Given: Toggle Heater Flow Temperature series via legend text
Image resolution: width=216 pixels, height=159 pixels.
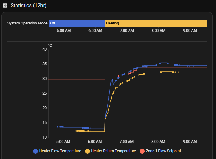Looking at the screenshot, I should (x=60, y=151).
